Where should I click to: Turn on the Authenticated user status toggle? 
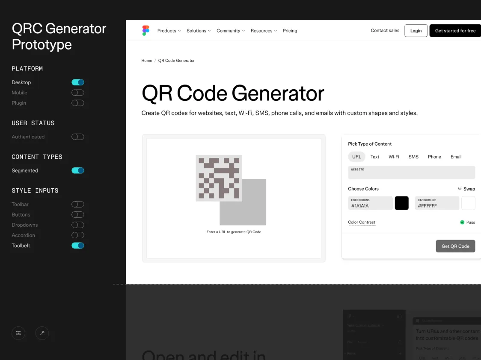click(77, 137)
